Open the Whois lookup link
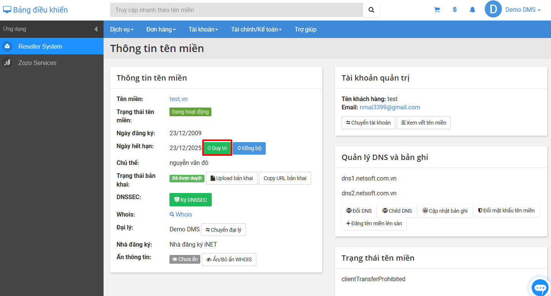This screenshot has height=296, width=551. coord(181,214)
